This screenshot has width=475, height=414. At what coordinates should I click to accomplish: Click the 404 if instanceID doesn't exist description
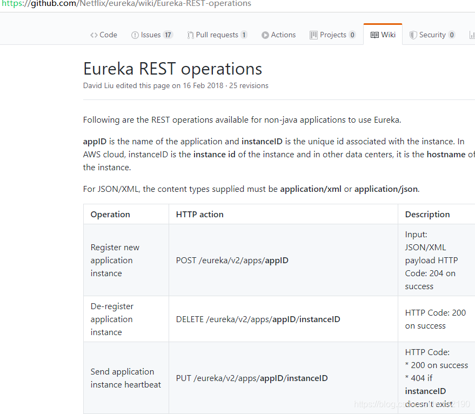pos(429,391)
